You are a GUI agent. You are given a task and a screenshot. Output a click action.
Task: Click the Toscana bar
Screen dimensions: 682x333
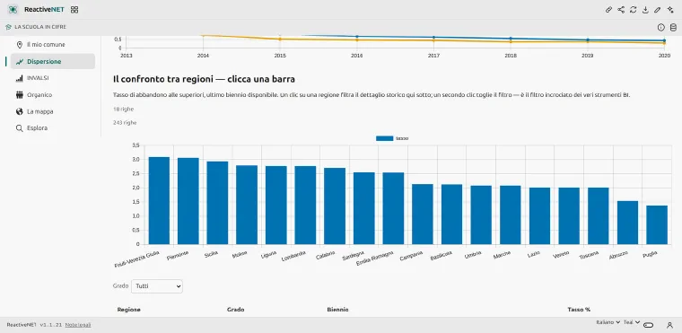click(598, 216)
